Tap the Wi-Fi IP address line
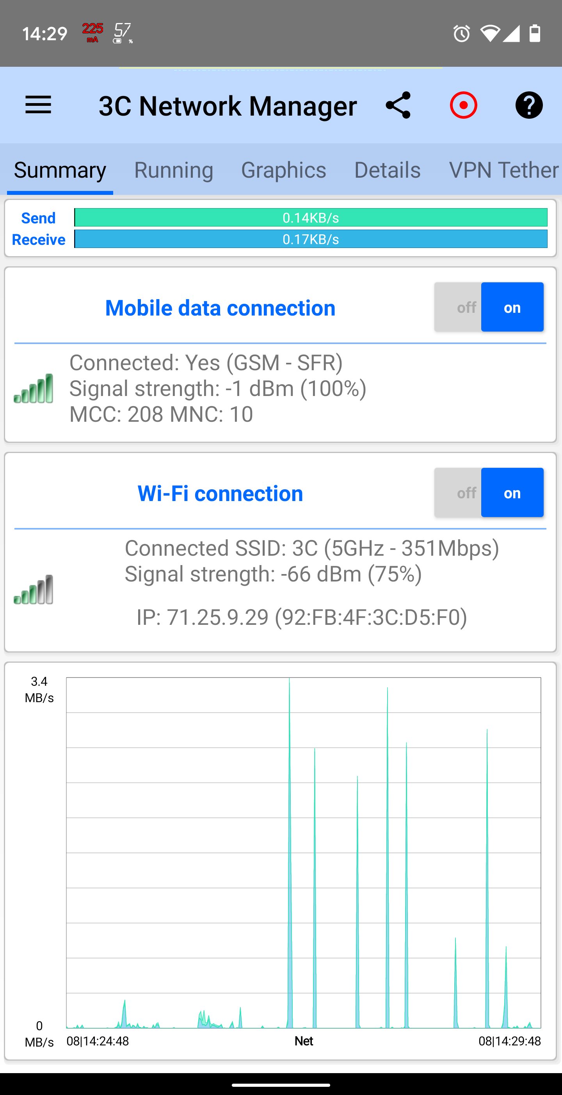The width and height of the screenshot is (562, 1095). coord(302,617)
